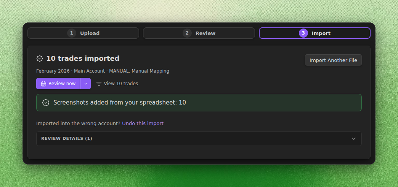
Task: Click the Import Another File button
Action: 333,60
